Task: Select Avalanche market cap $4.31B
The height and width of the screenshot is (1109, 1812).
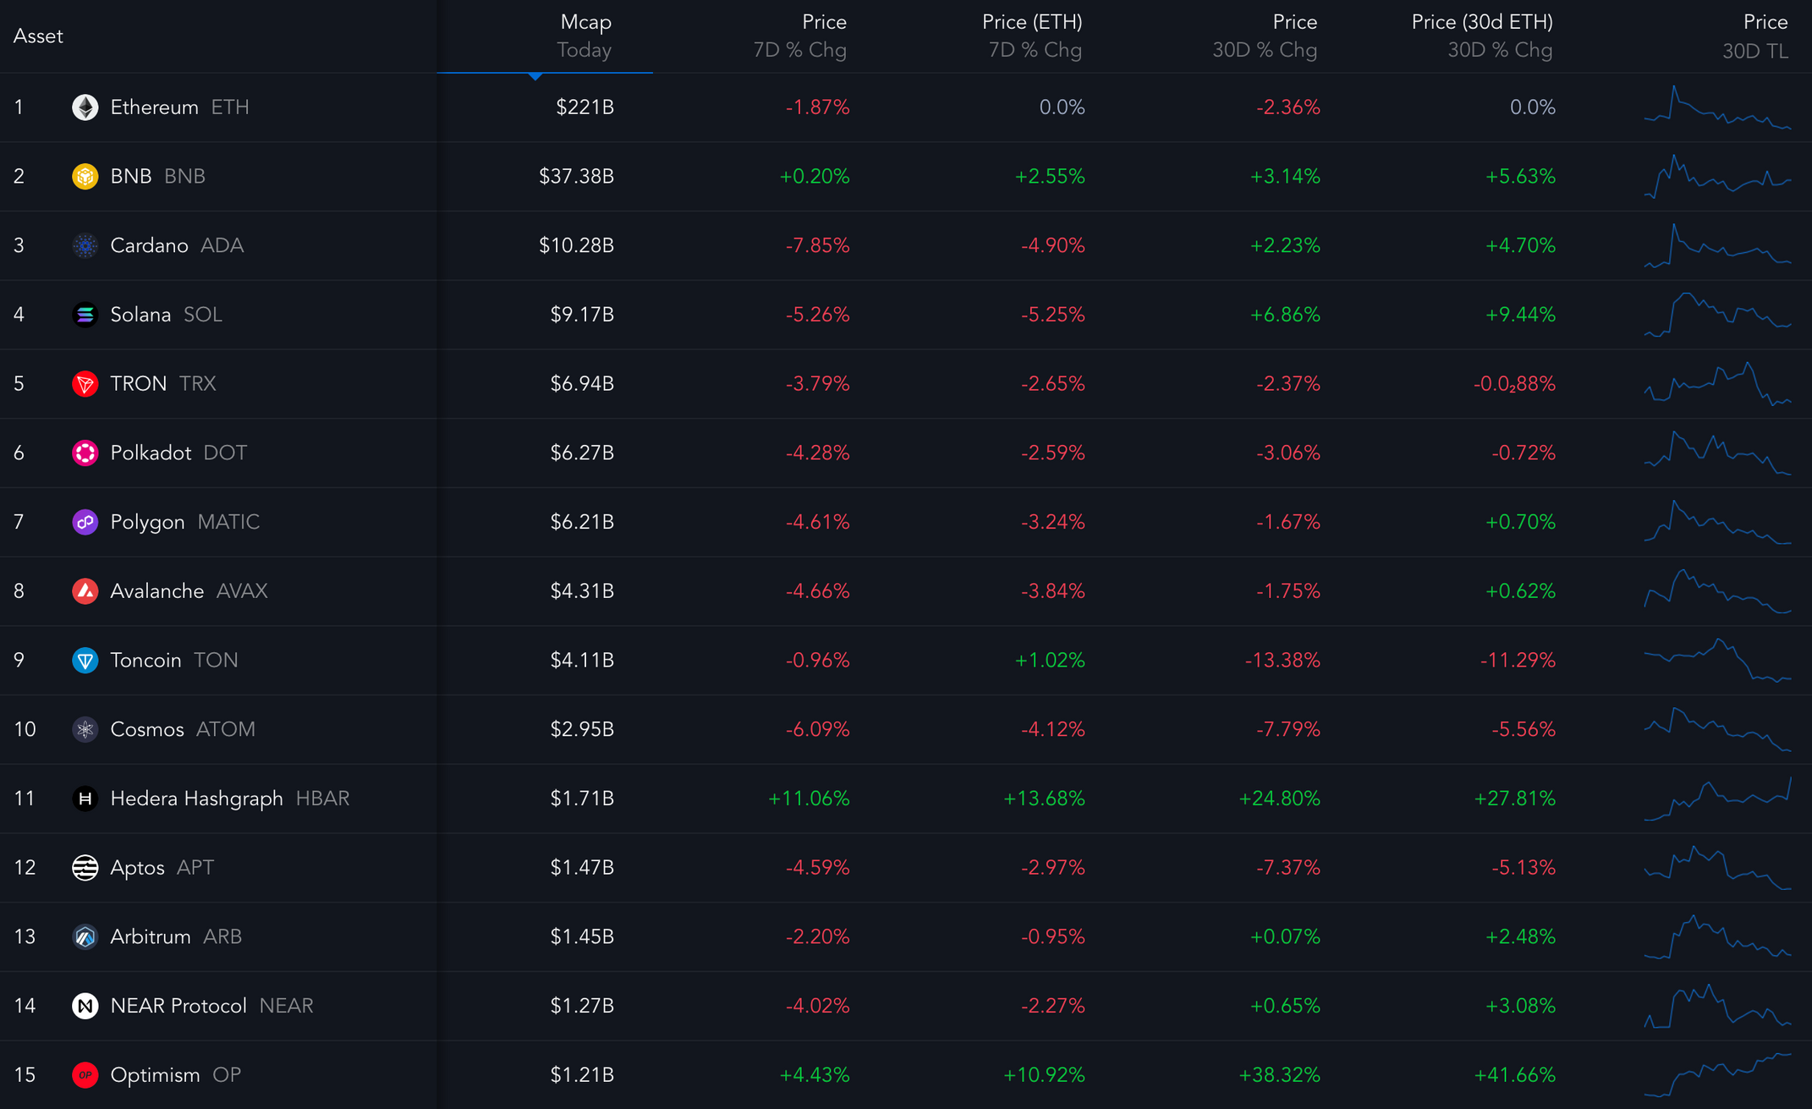Action: click(582, 591)
